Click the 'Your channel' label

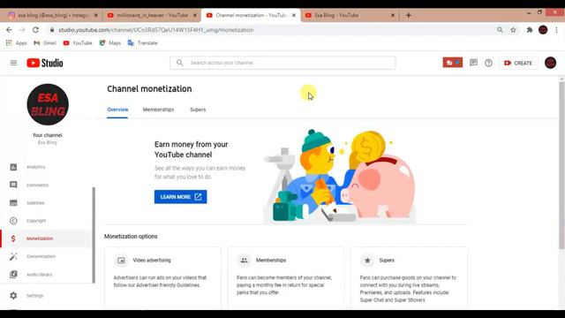(47, 135)
